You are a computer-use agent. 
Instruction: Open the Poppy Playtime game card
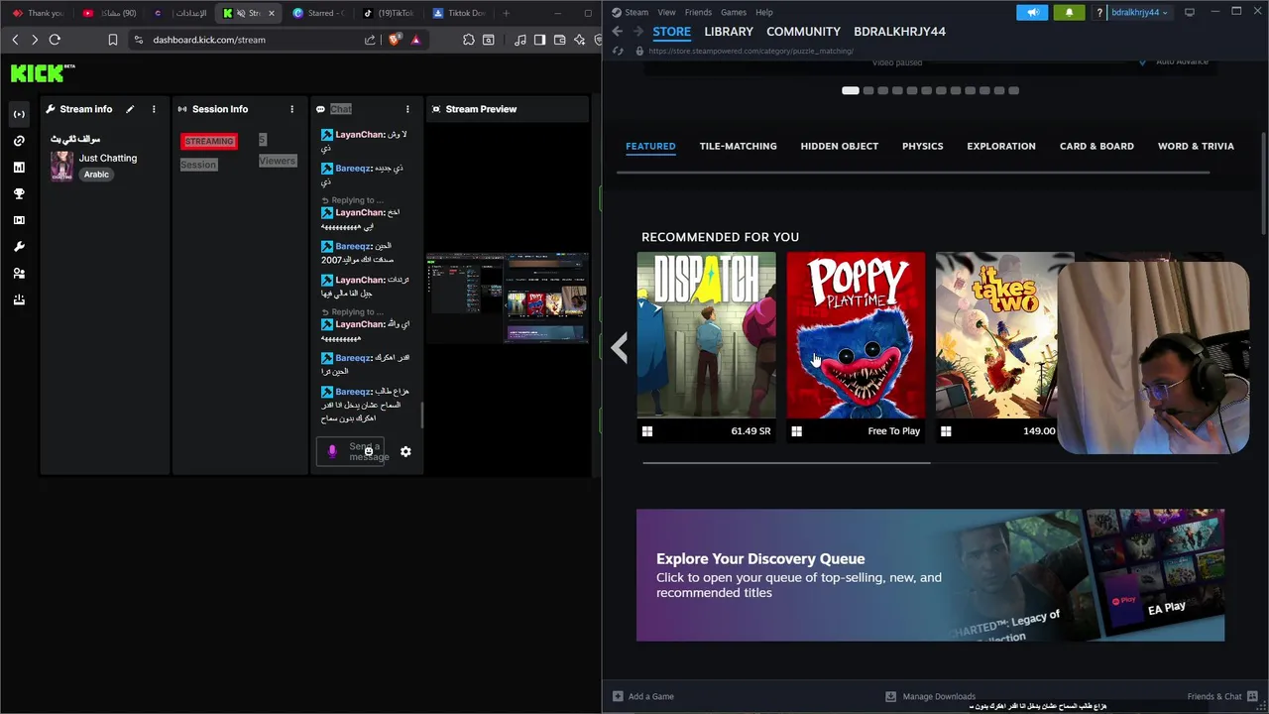(x=856, y=347)
